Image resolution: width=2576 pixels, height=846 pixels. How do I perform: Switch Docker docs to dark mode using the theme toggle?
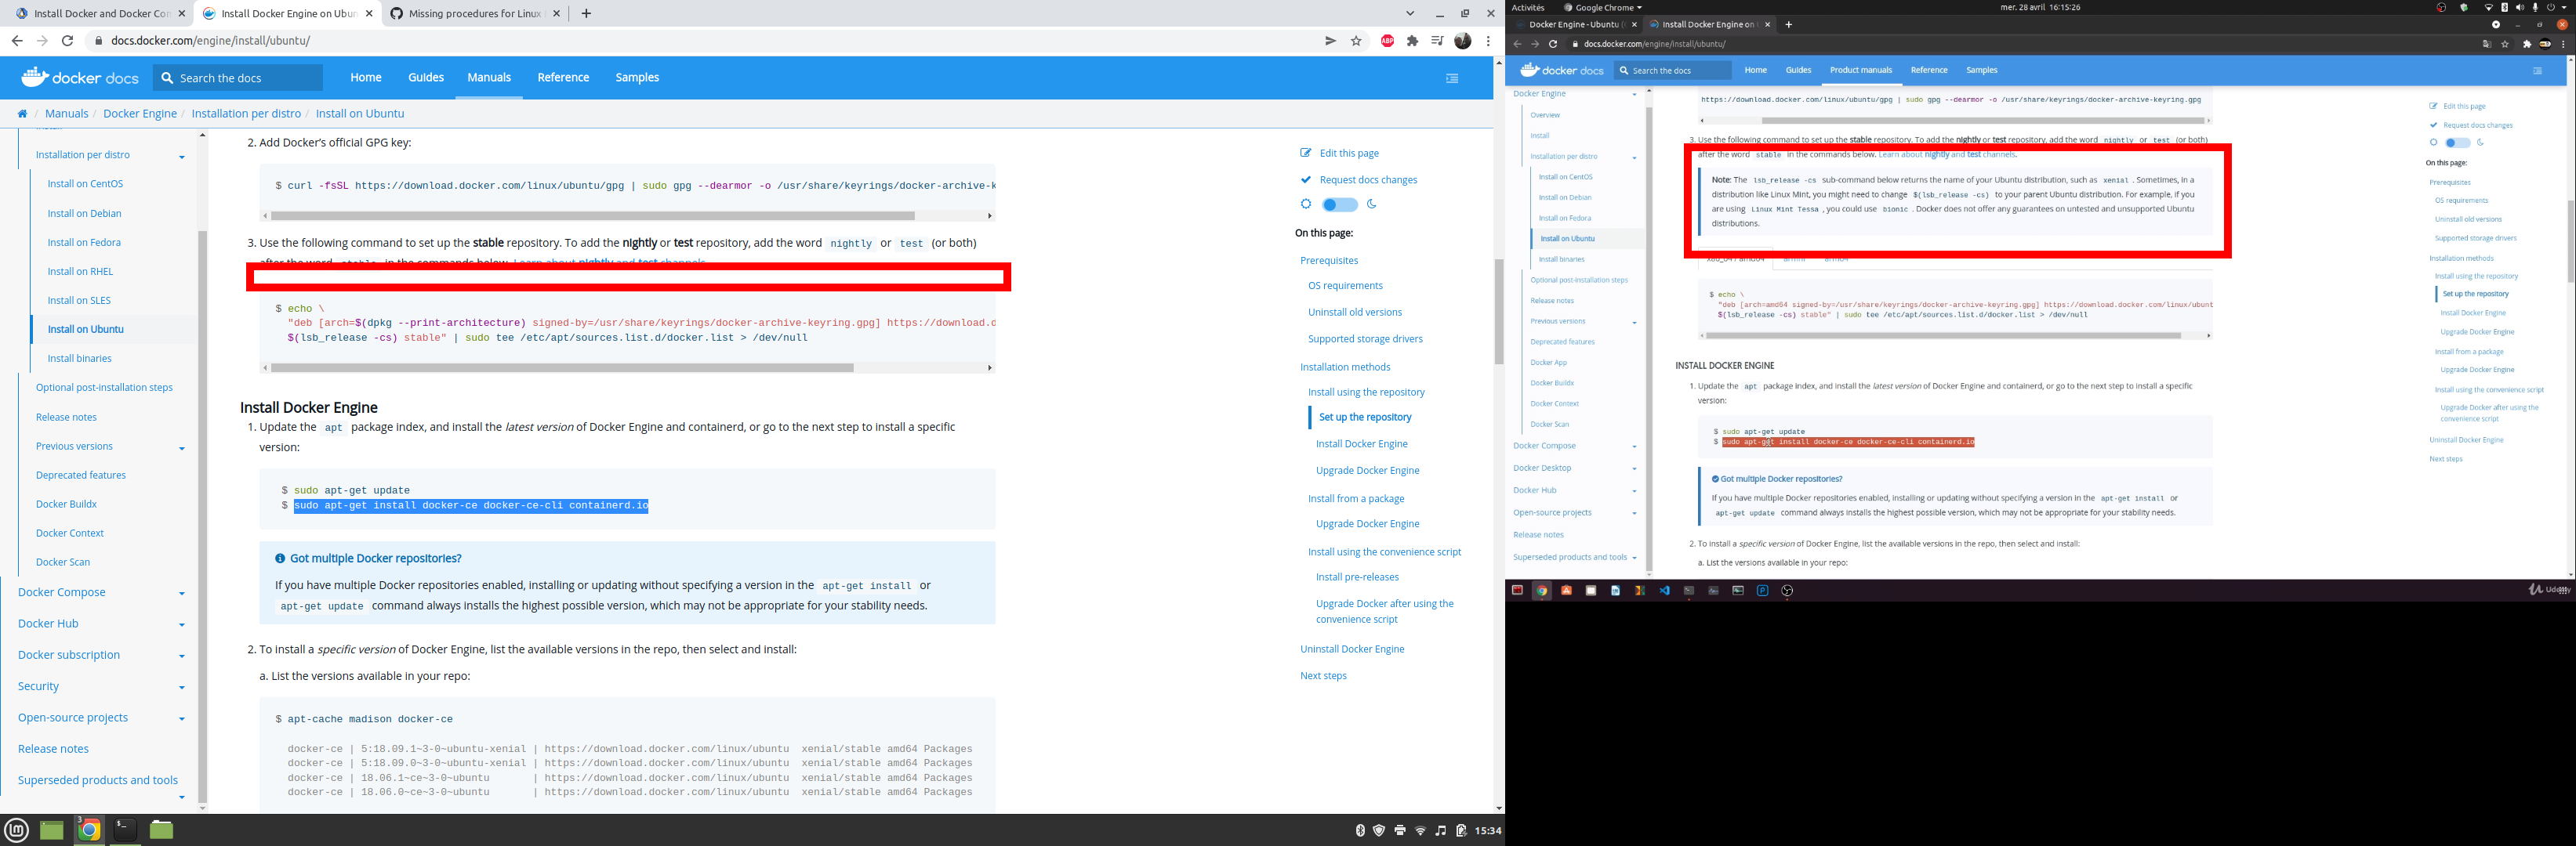pyautogui.click(x=1339, y=204)
